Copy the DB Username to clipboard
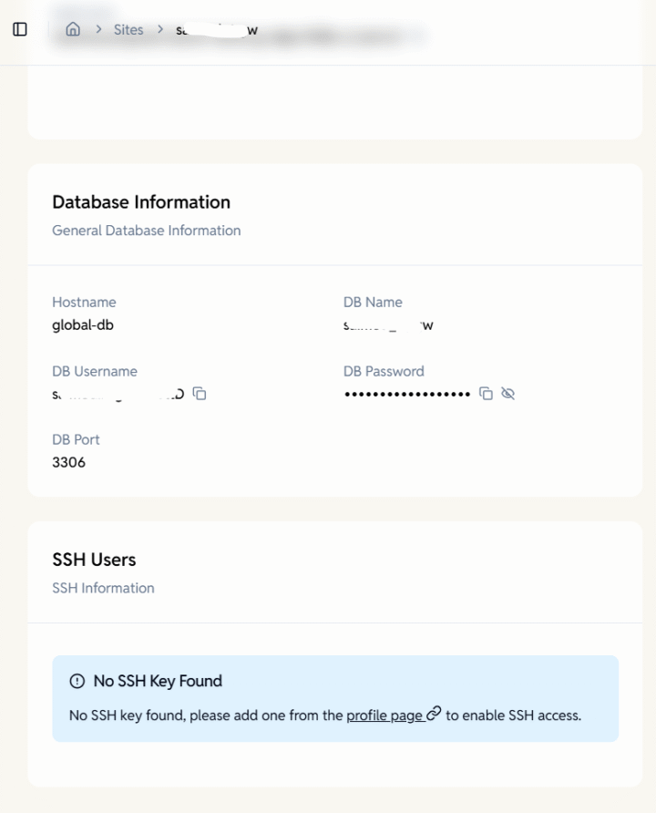 pyautogui.click(x=200, y=394)
